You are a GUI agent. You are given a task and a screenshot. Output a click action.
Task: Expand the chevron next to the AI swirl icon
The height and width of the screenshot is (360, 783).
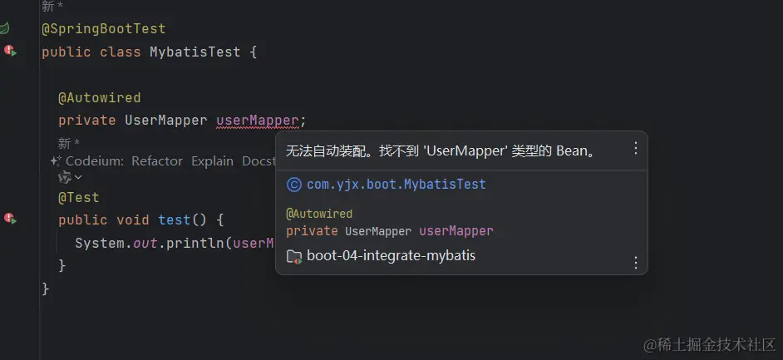pyautogui.click(x=78, y=177)
